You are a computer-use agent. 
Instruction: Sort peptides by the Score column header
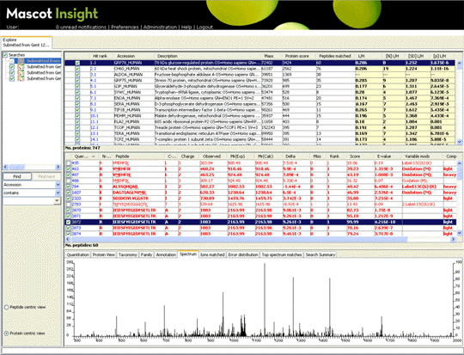[x=355, y=156]
